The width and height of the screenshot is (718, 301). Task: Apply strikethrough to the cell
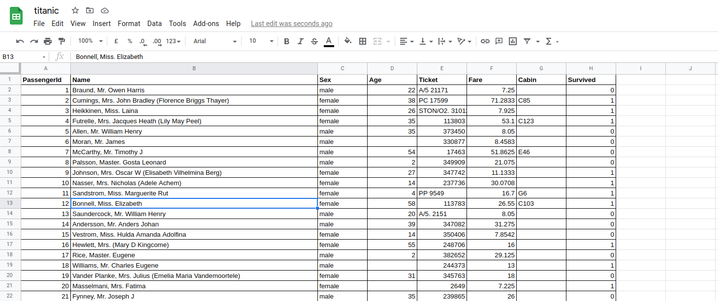click(314, 41)
